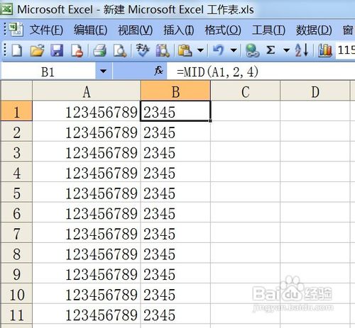Click the fx Insert Function button
This screenshot has width=355, height=328.
158,71
